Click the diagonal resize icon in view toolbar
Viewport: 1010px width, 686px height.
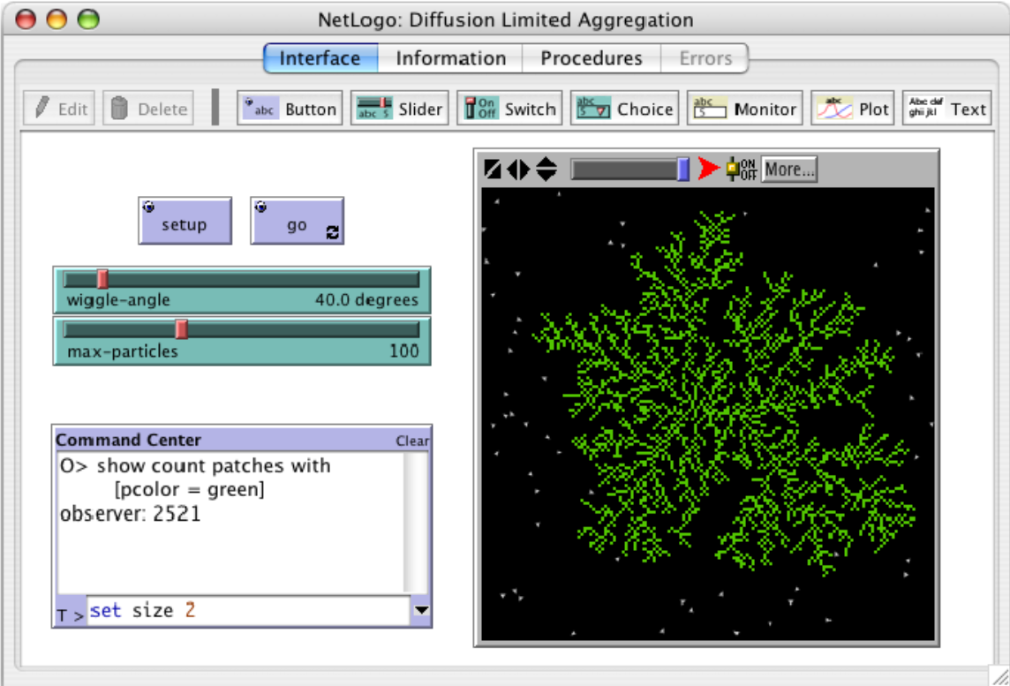pyautogui.click(x=494, y=170)
